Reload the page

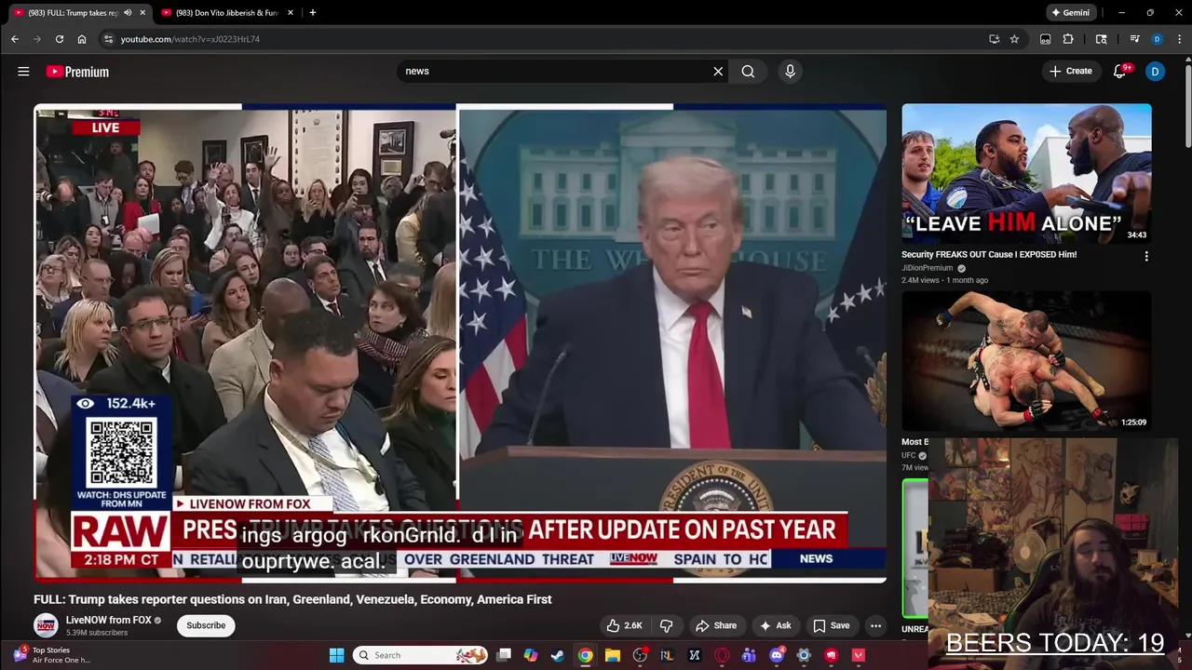click(x=60, y=39)
